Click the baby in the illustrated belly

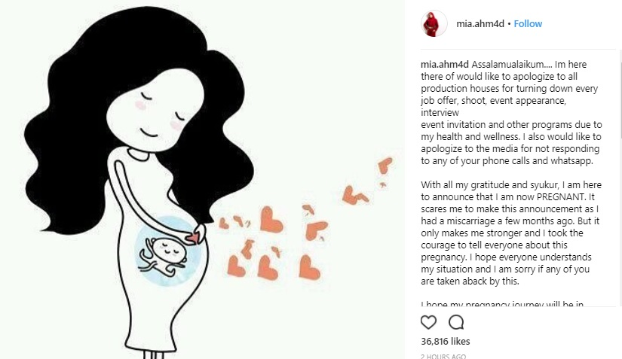pyautogui.click(x=164, y=255)
